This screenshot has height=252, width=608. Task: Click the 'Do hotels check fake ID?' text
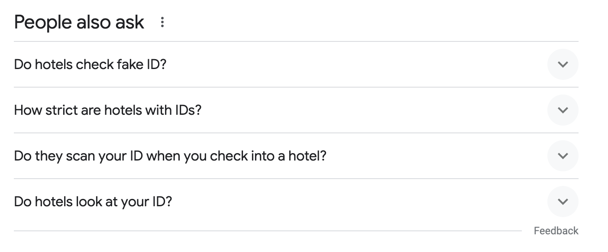pyautogui.click(x=90, y=64)
